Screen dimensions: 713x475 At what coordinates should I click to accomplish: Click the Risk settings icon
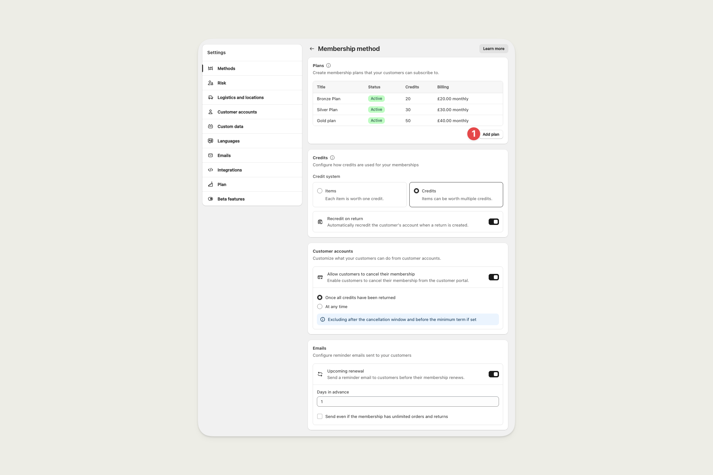[211, 83]
